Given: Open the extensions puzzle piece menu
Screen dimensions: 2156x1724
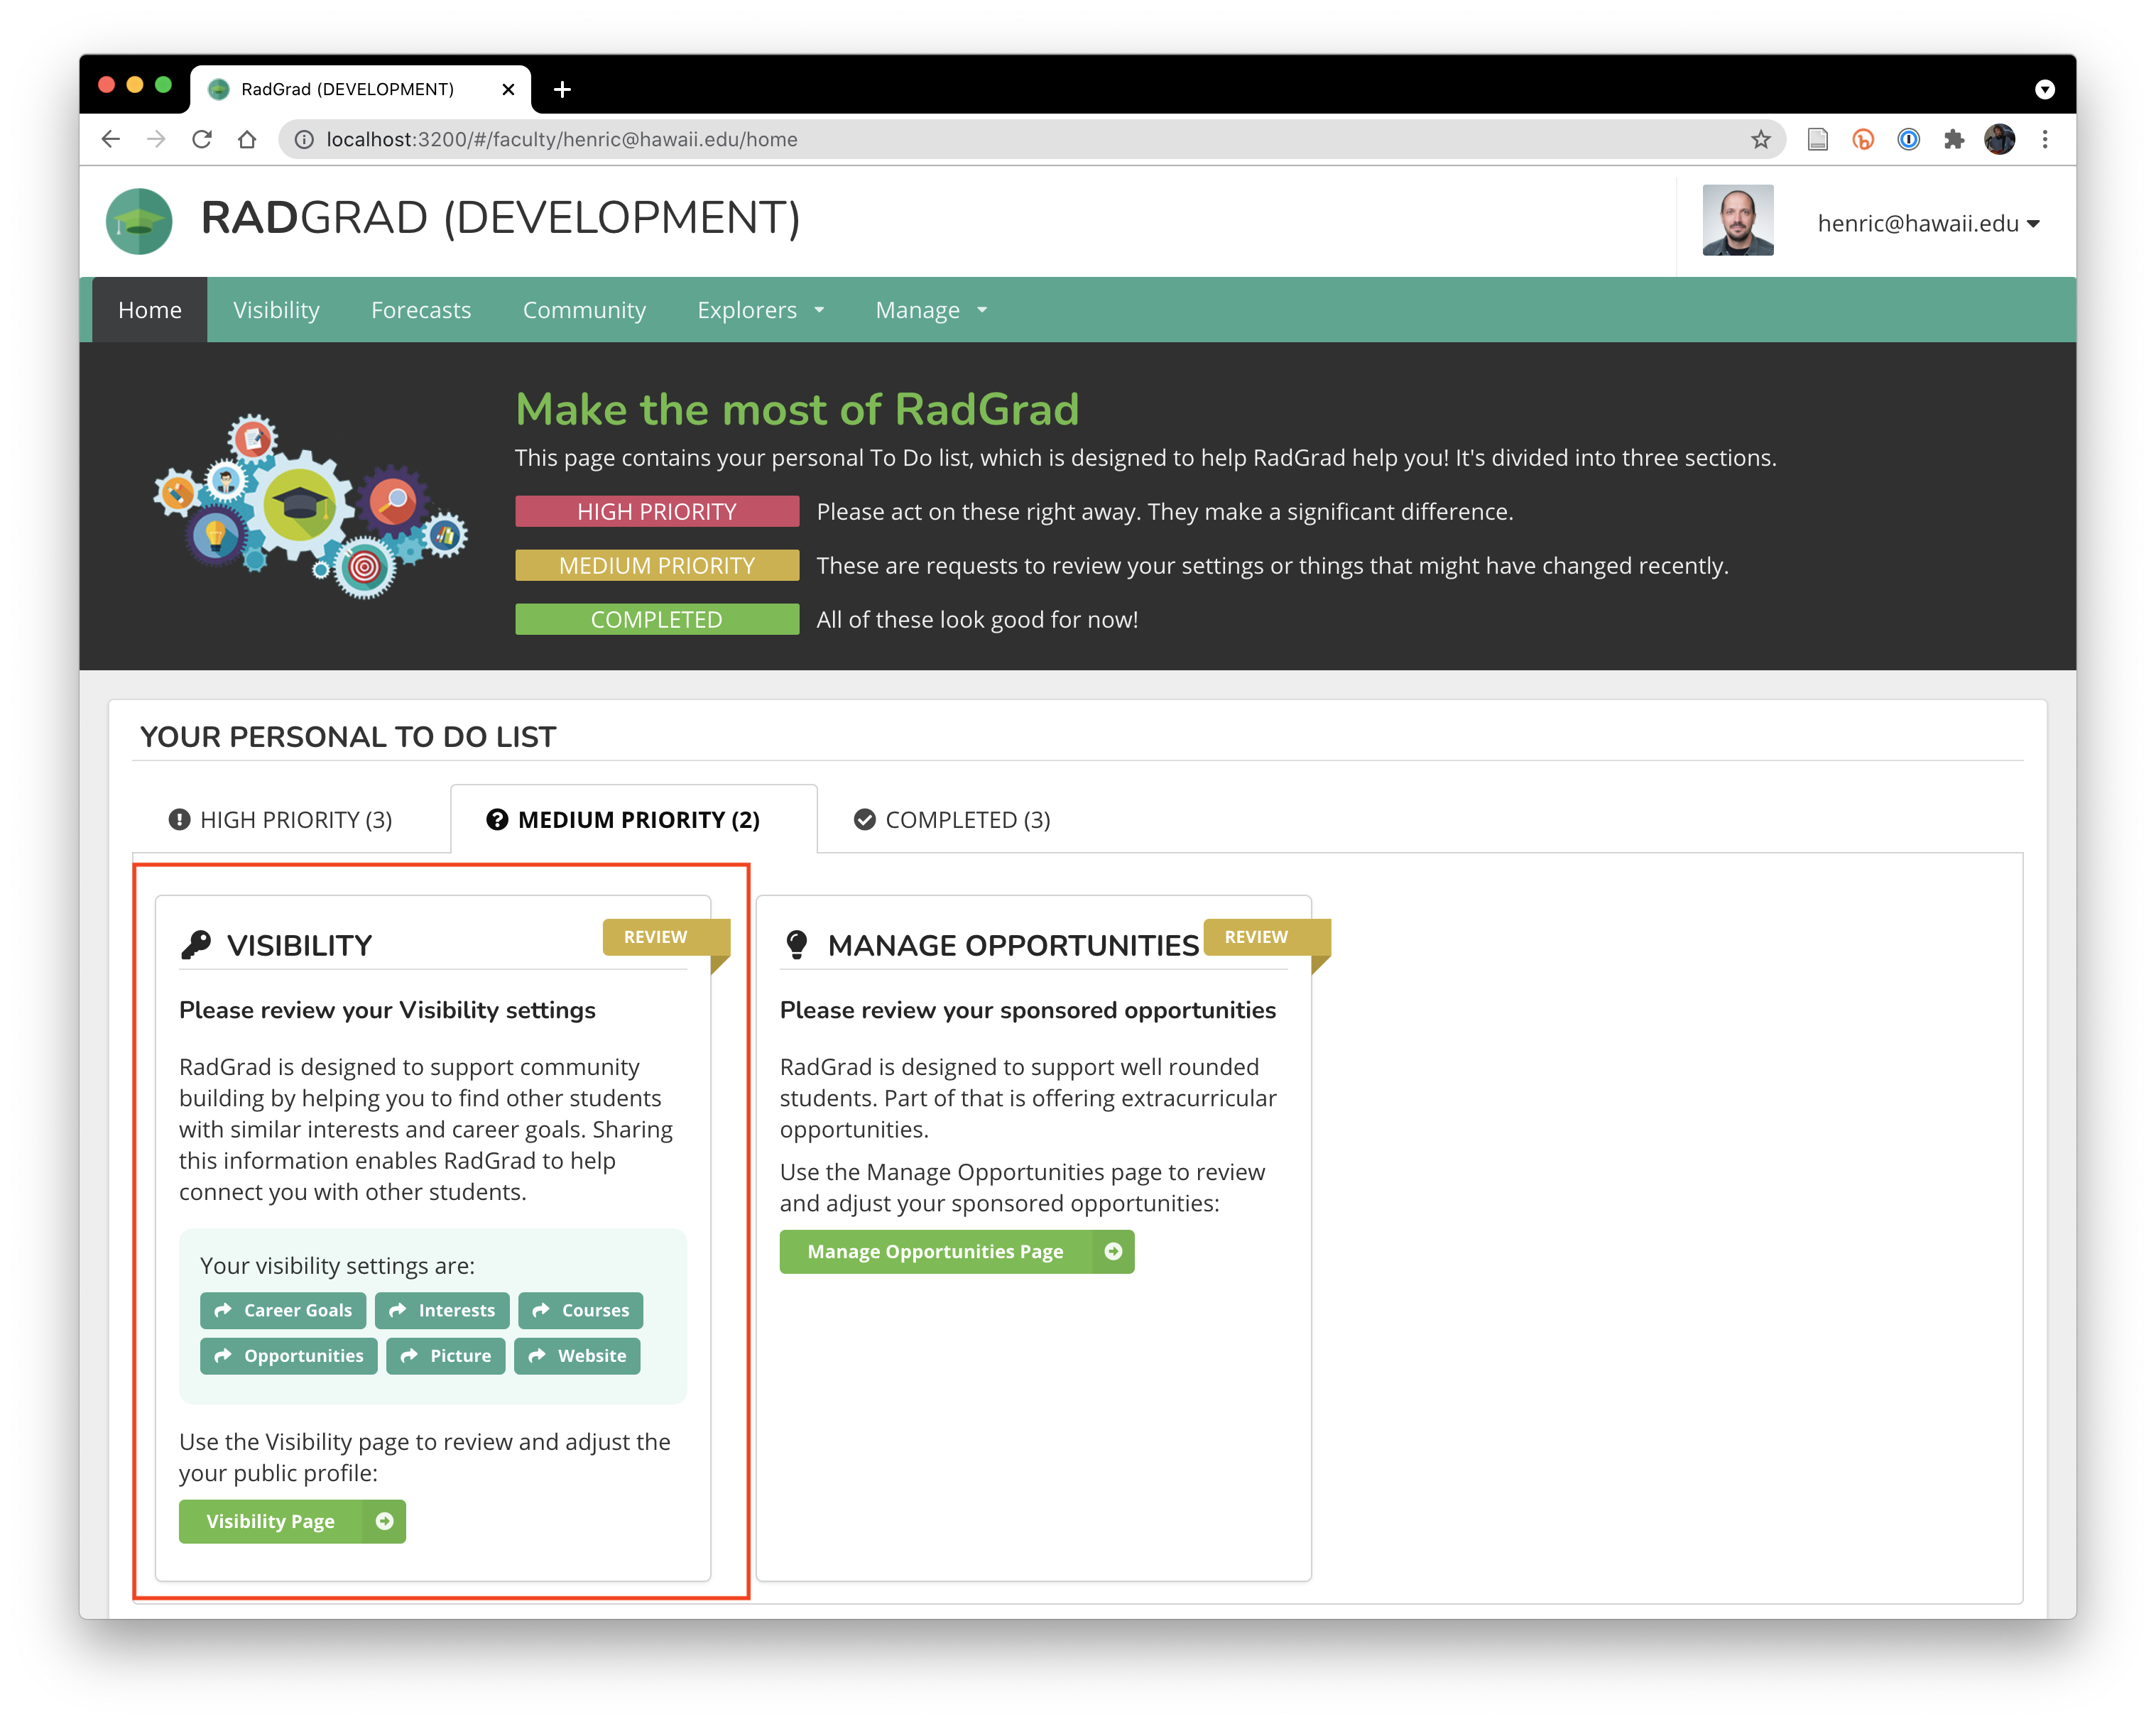Looking at the screenshot, I should pyautogui.click(x=1953, y=139).
